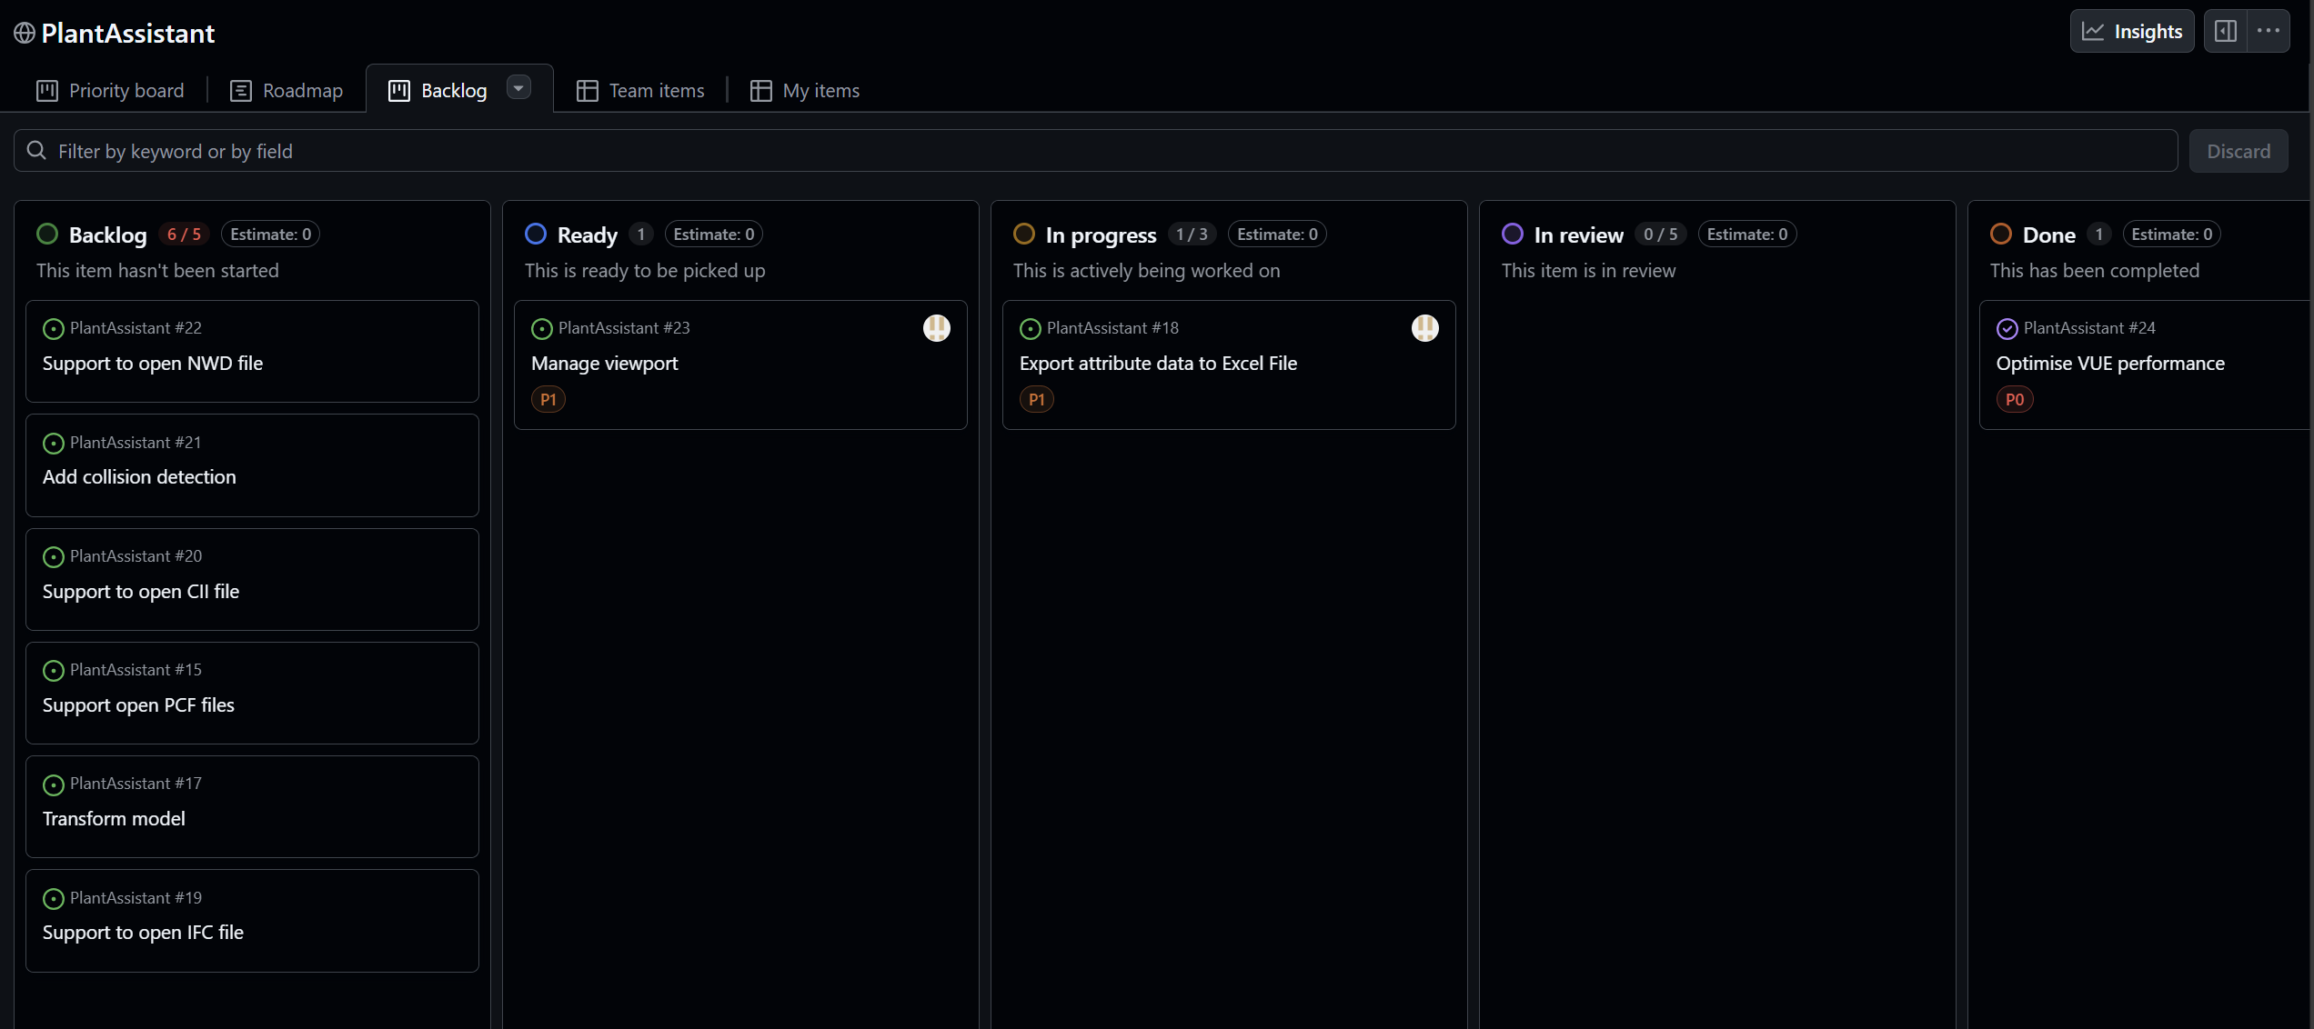This screenshot has height=1029, width=2314.
Task: Select the Priority board view icon
Action: coord(47,90)
